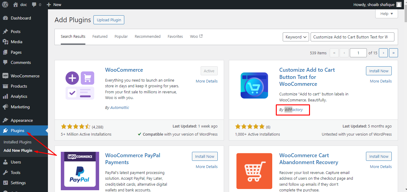The image size is (407, 192).
Task: Click the current page number field
Action: click(x=358, y=53)
